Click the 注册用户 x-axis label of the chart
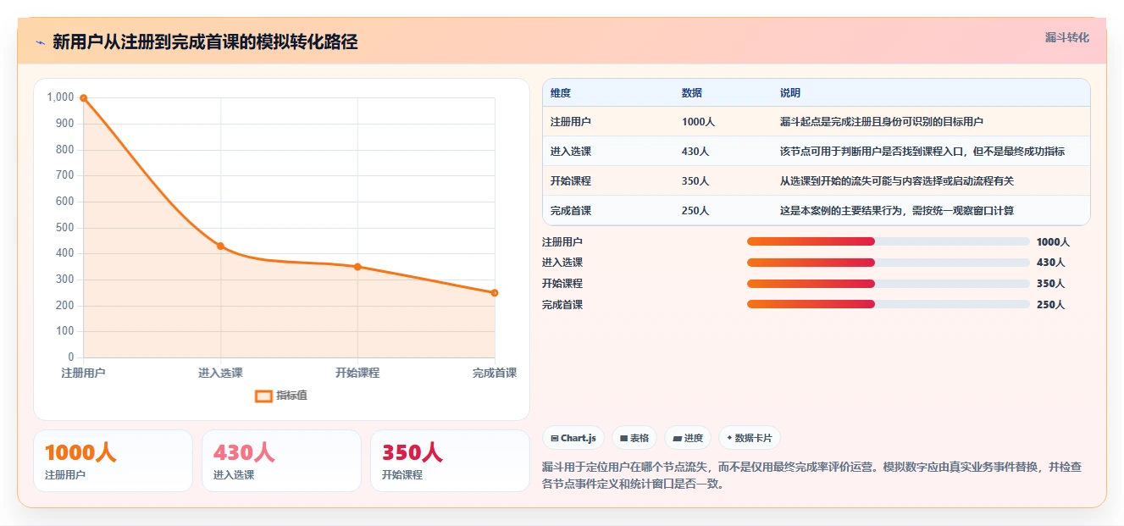1124x526 pixels. (x=83, y=373)
